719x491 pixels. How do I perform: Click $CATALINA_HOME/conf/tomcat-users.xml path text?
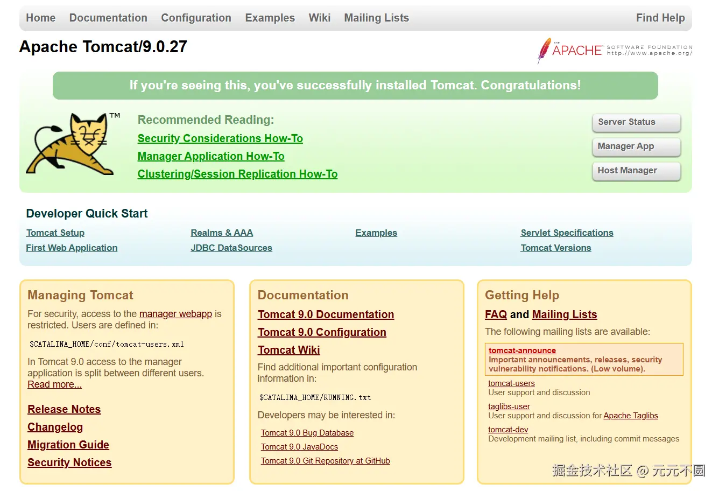pyautogui.click(x=107, y=344)
